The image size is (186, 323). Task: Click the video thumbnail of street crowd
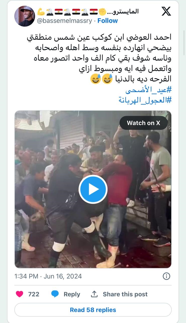point(93,189)
